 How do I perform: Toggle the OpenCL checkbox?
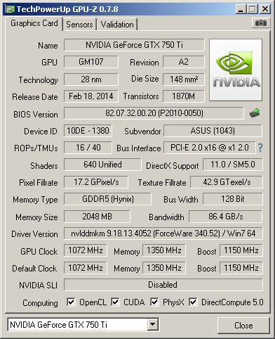tap(71, 302)
